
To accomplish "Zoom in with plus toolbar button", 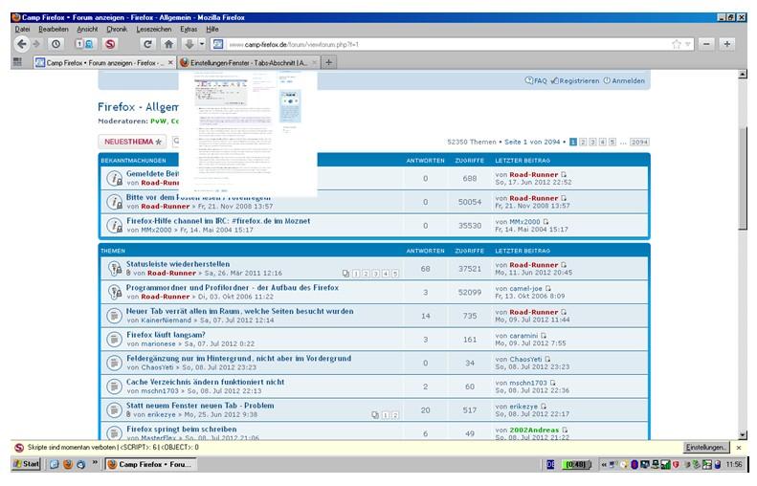I will (x=727, y=44).
